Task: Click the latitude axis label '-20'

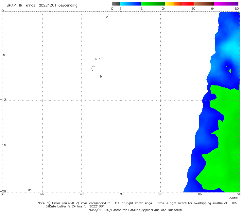Action: (x=3, y=191)
